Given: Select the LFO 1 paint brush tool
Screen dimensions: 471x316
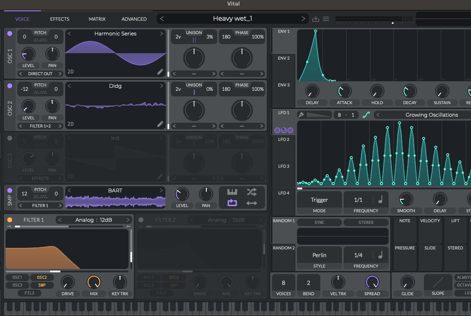Looking at the screenshot, I should coord(301,115).
